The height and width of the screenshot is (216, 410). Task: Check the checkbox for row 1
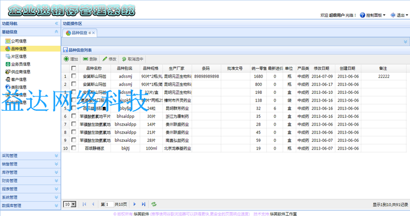[74, 76]
